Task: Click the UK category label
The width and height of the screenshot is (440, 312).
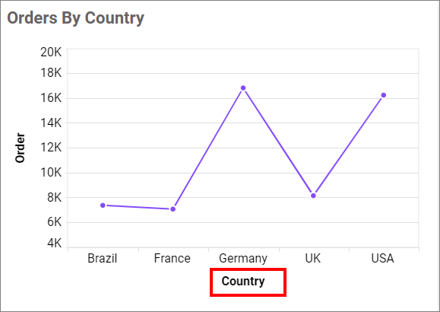Action: click(x=313, y=258)
